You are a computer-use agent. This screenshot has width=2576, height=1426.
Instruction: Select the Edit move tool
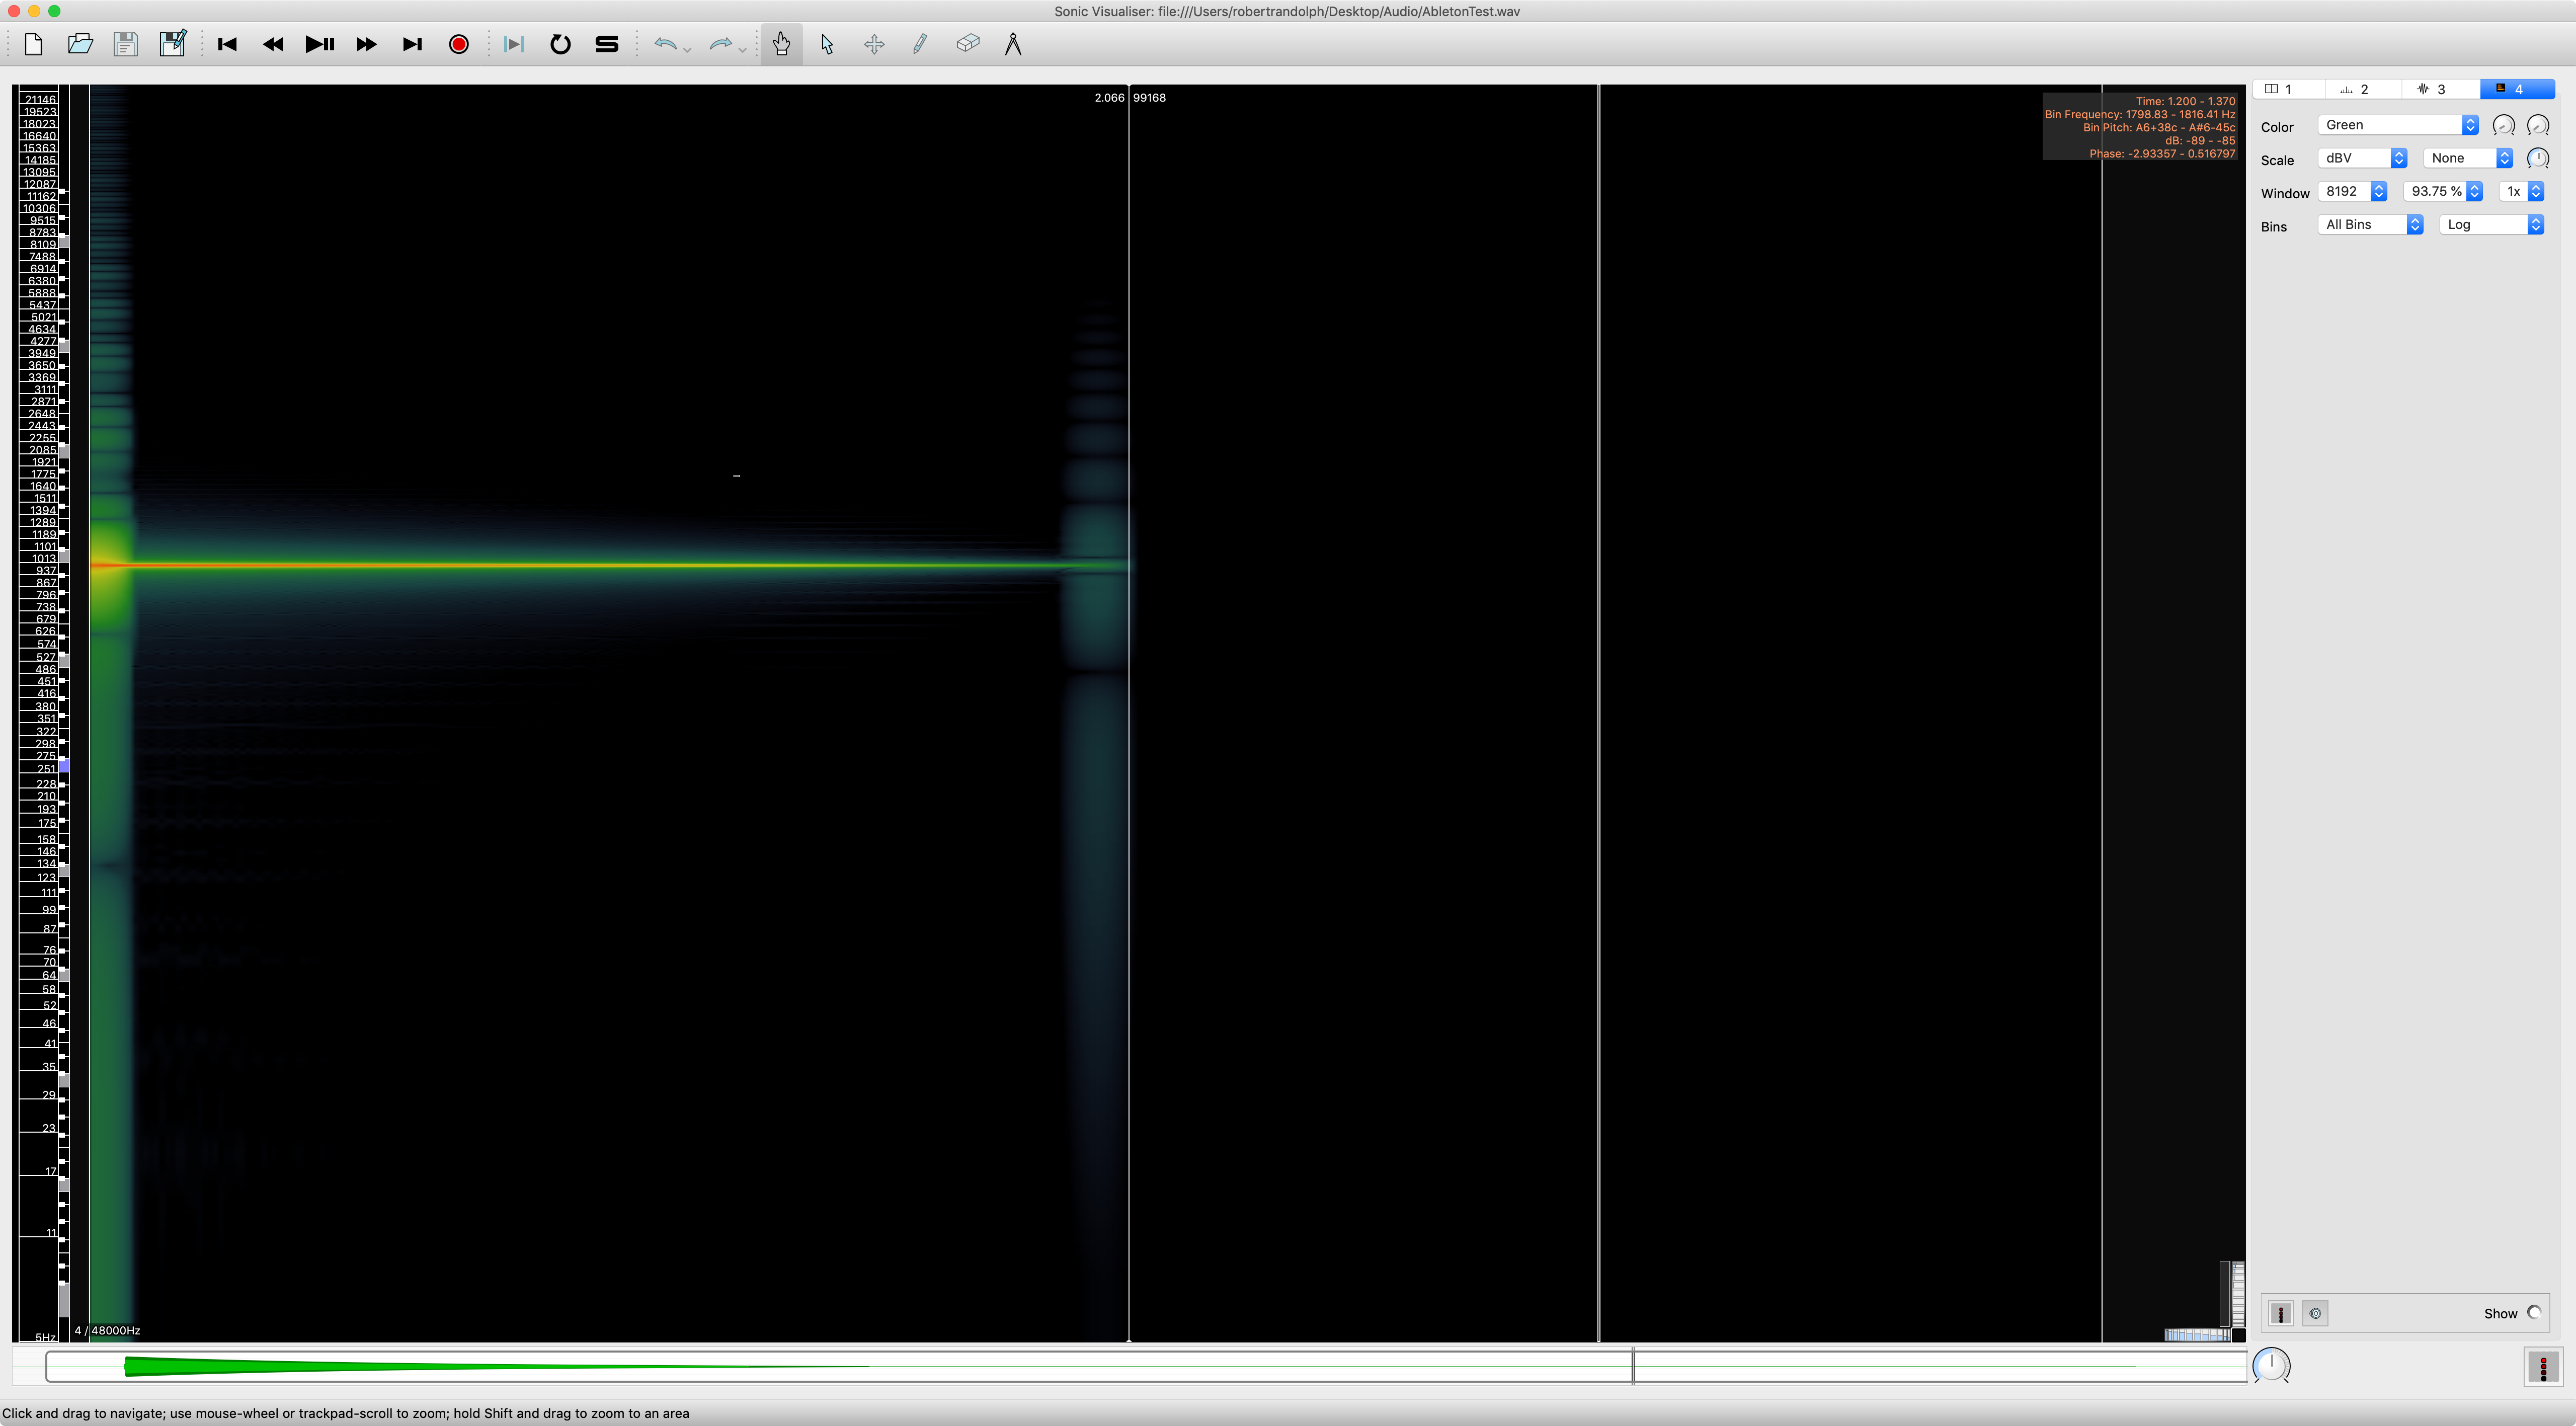[874, 44]
